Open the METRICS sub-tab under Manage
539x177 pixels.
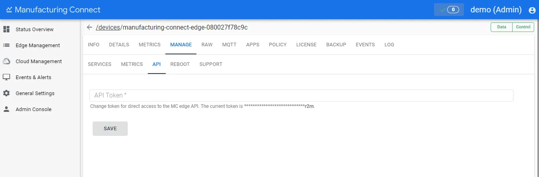[x=132, y=64]
